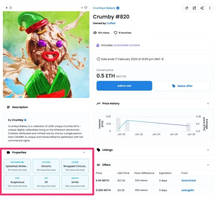The height and width of the screenshot is (198, 216).
Task: Click the verified badge next to Crumbys Bakery
Action: pyautogui.click(x=118, y=8)
